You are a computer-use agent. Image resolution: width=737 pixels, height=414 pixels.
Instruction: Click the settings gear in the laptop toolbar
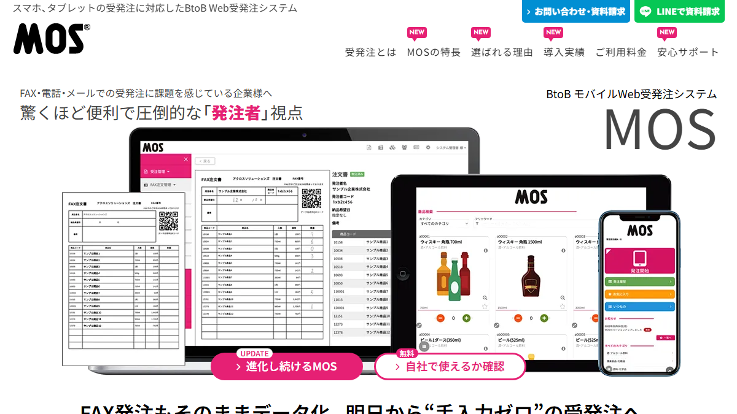(x=428, y=147)
